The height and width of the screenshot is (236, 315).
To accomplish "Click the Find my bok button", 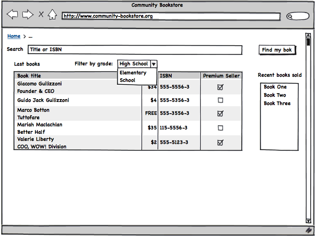I will click(x=277, y=50).
